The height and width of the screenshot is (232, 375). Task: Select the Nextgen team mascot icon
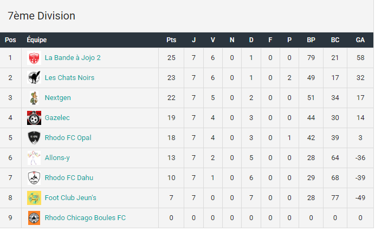tap(34, 98)
